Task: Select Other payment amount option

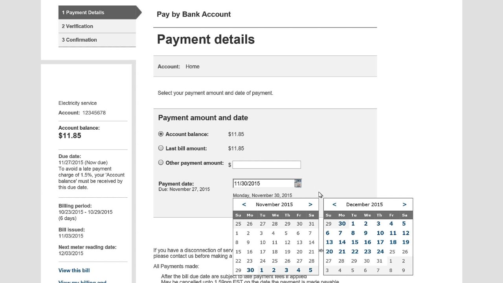Action: pyautogui.click(x=161, y=163)
